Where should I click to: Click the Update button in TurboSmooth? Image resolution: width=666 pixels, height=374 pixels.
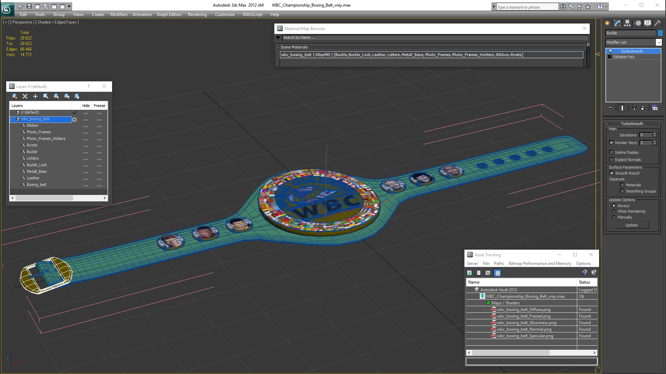tap(631, 225)
